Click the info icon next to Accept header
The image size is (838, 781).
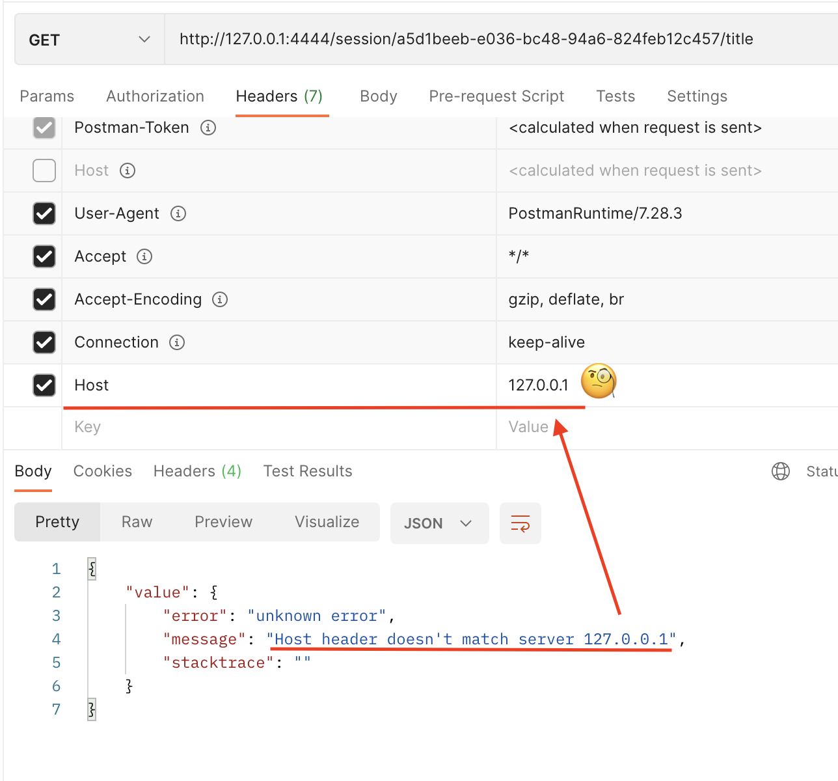tap(146, 256)
